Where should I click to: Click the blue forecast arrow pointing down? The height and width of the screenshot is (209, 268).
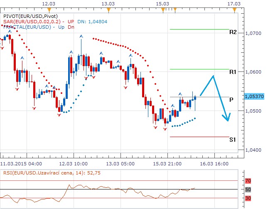coord(226,116)
